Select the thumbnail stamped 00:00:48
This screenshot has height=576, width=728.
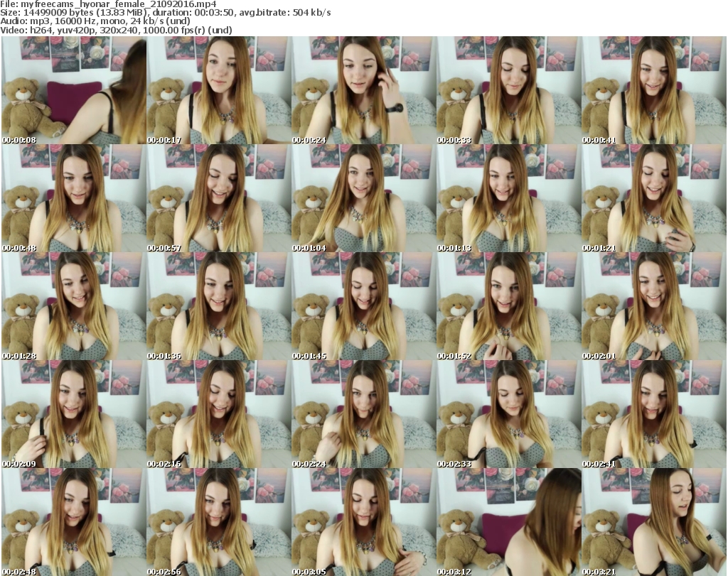(74, 198)
